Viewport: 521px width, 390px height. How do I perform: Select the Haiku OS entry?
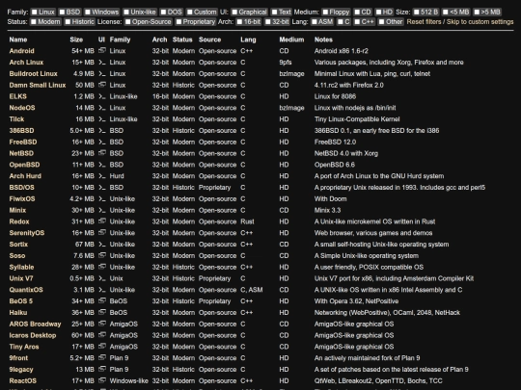point(18,313)
